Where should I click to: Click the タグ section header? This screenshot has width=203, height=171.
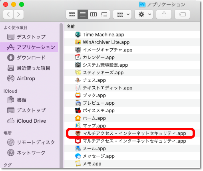pos(8,165)
